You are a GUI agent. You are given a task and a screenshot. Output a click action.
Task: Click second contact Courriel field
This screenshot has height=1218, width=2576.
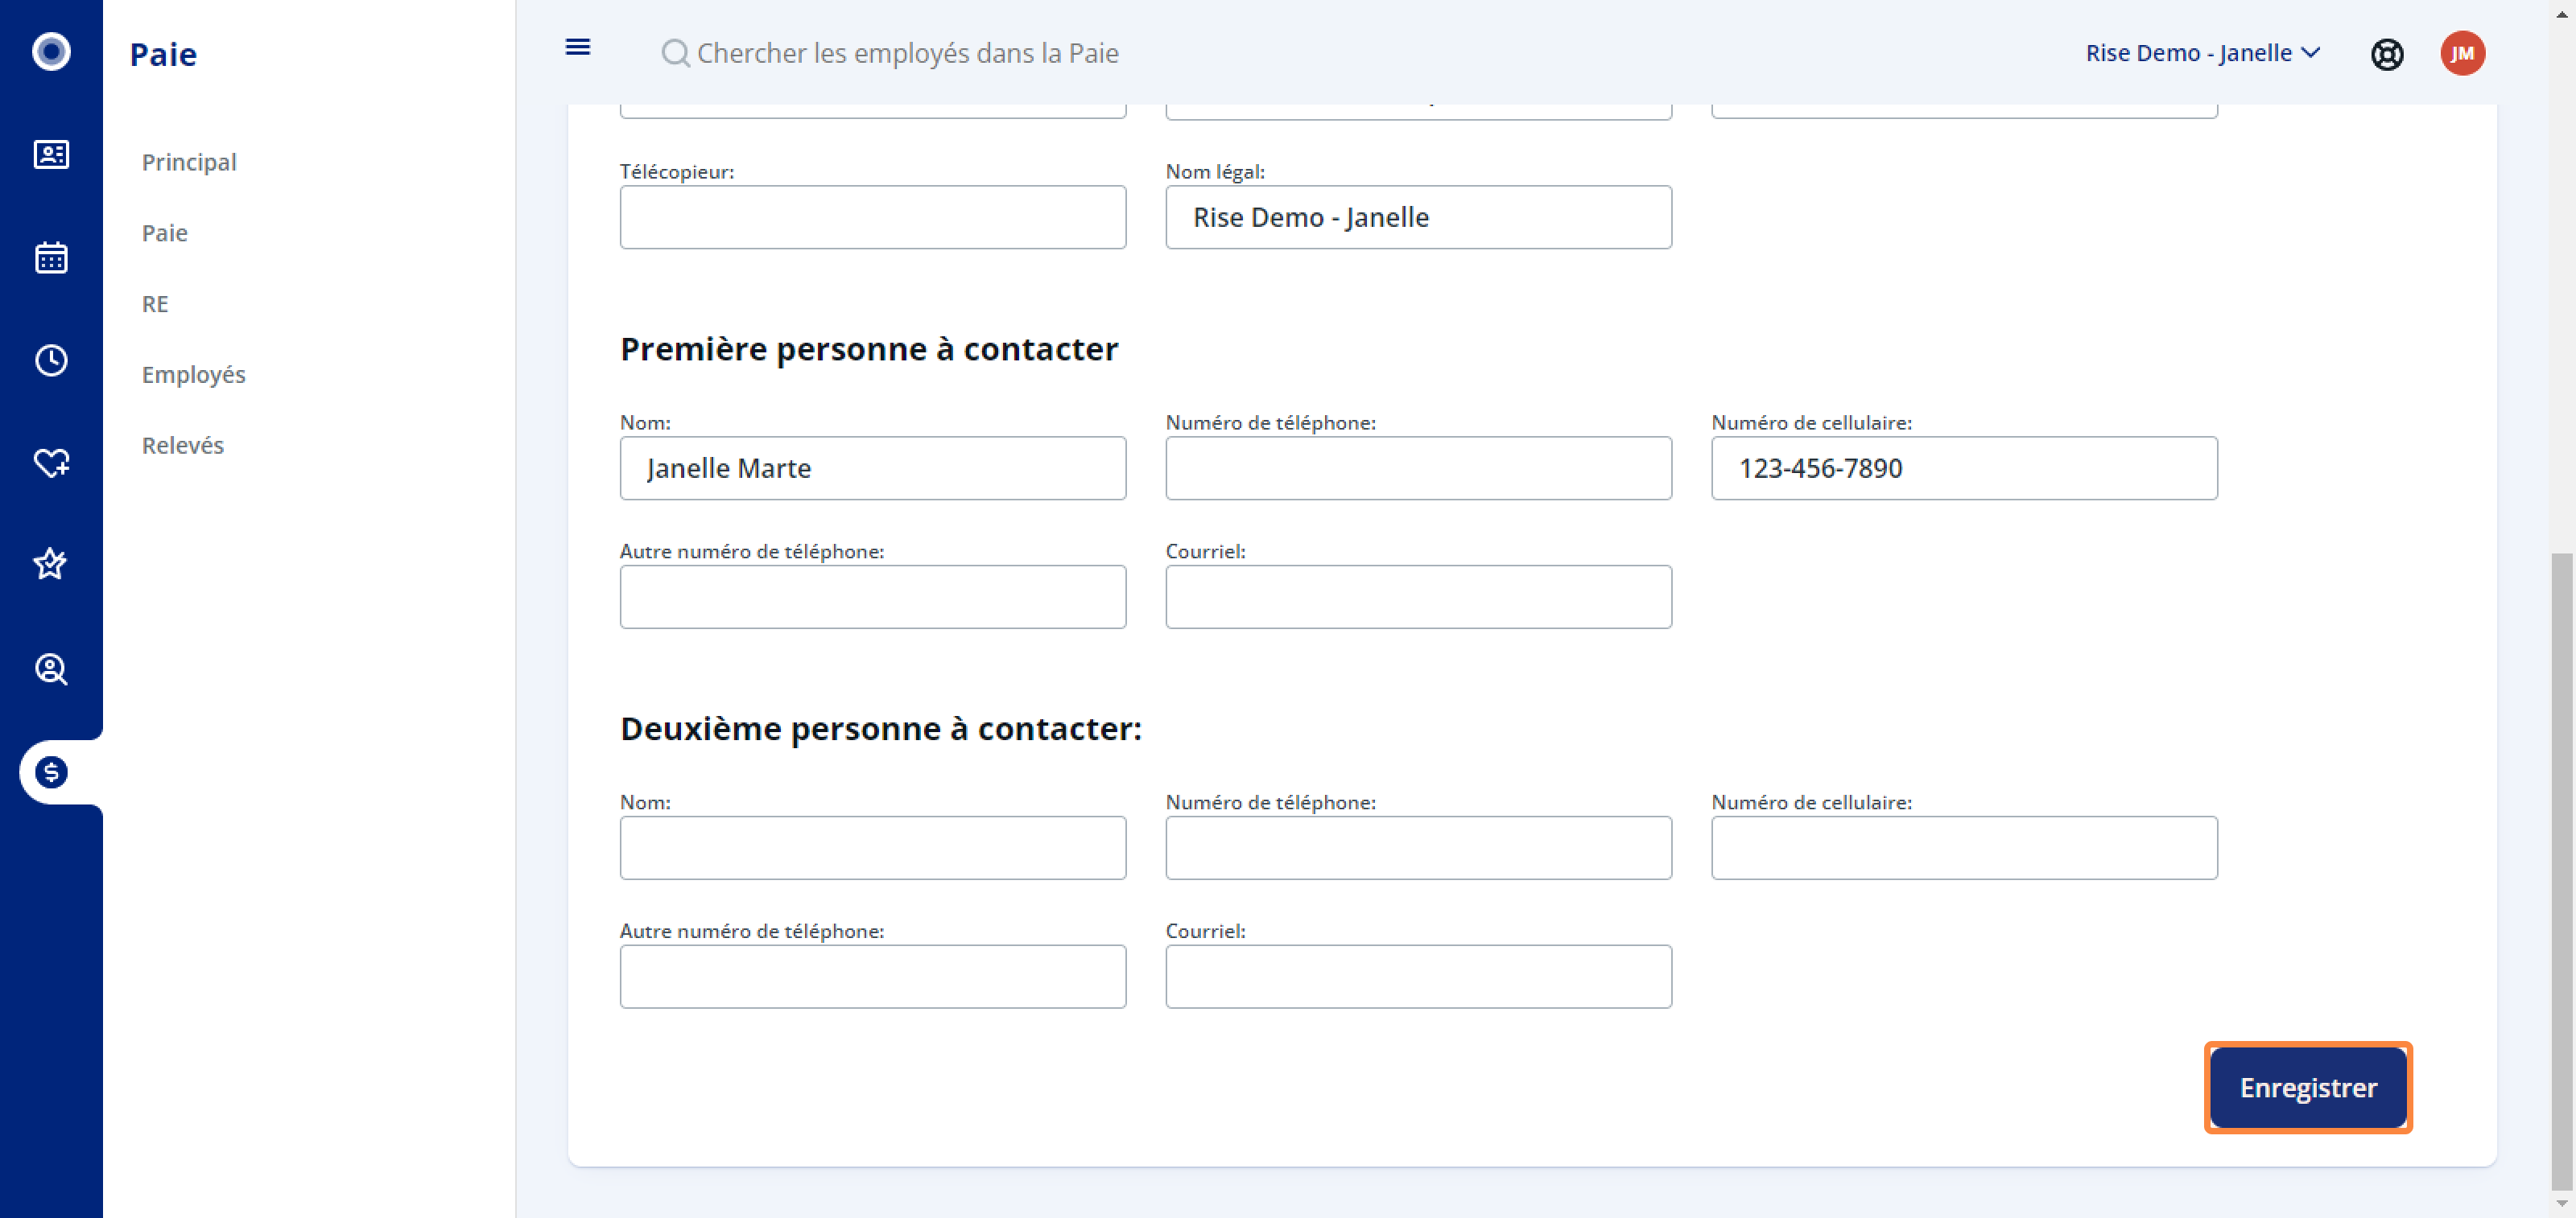pyautogui.click(x=1418, y=976)
